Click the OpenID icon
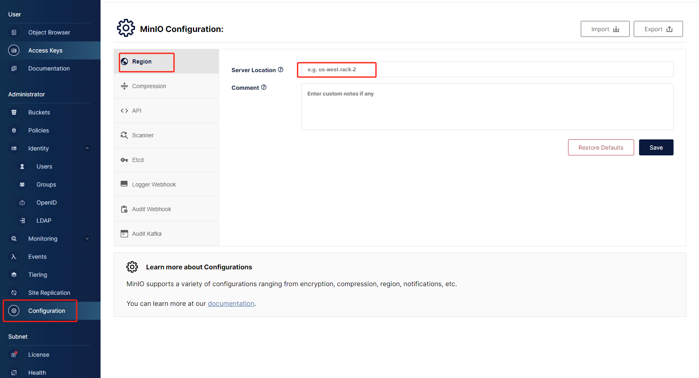 tap(22, 203)
